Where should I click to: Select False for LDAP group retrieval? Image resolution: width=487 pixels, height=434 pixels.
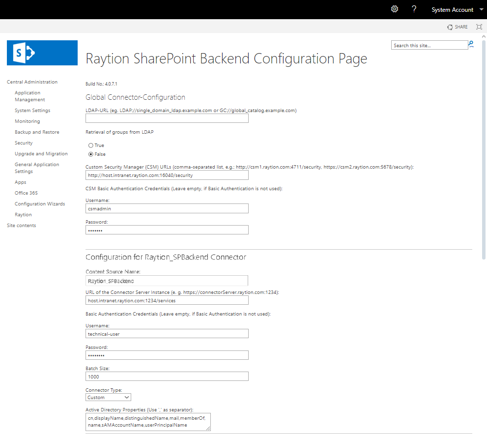tap(90, 154)
